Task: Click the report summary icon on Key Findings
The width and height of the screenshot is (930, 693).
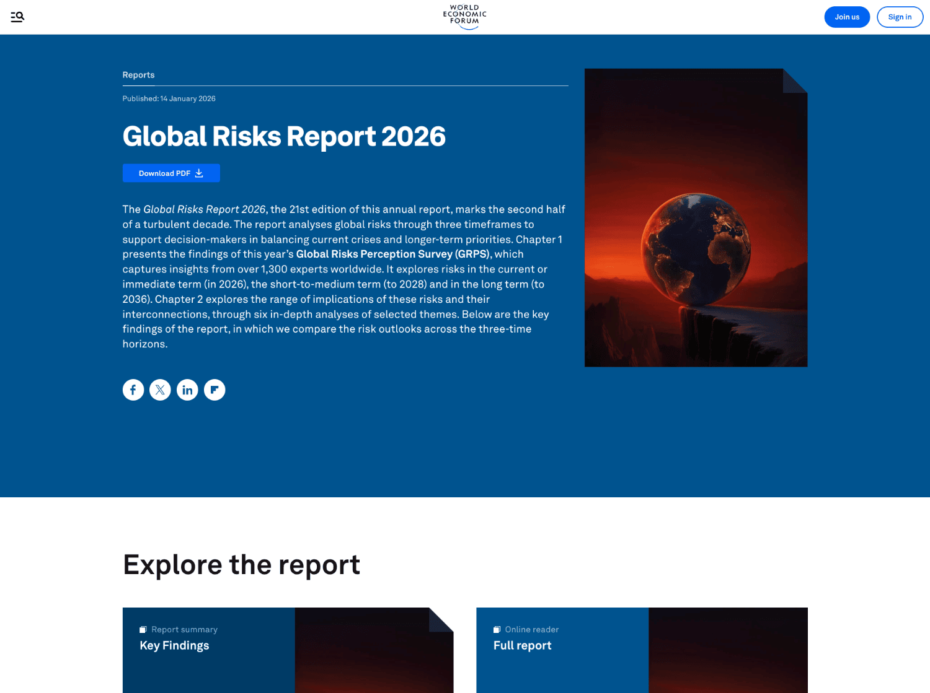Action: [143, 629]
